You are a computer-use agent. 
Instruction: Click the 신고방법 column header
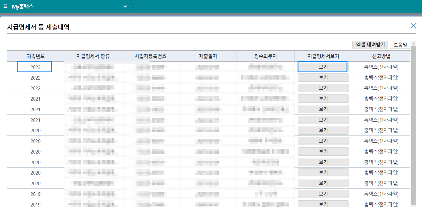click(381, 56)
